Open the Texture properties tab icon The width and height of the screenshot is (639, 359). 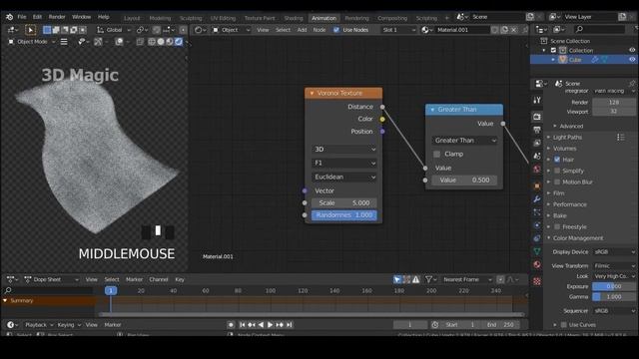537,281
